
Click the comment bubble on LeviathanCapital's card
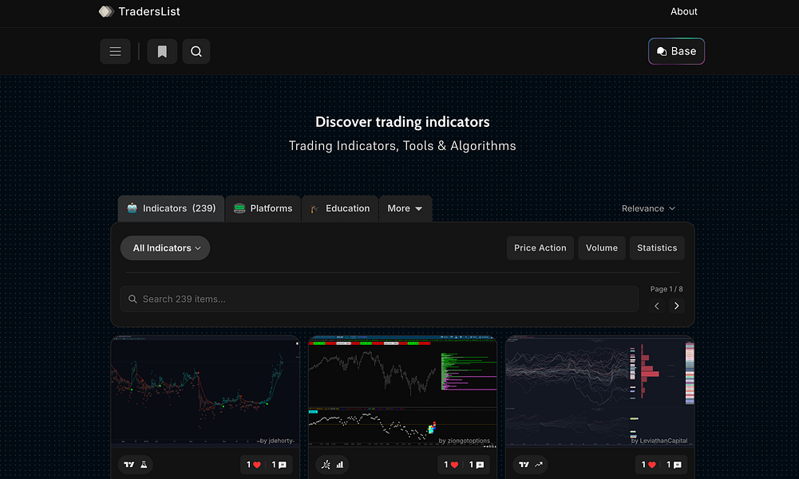click(x=675, y=465)
